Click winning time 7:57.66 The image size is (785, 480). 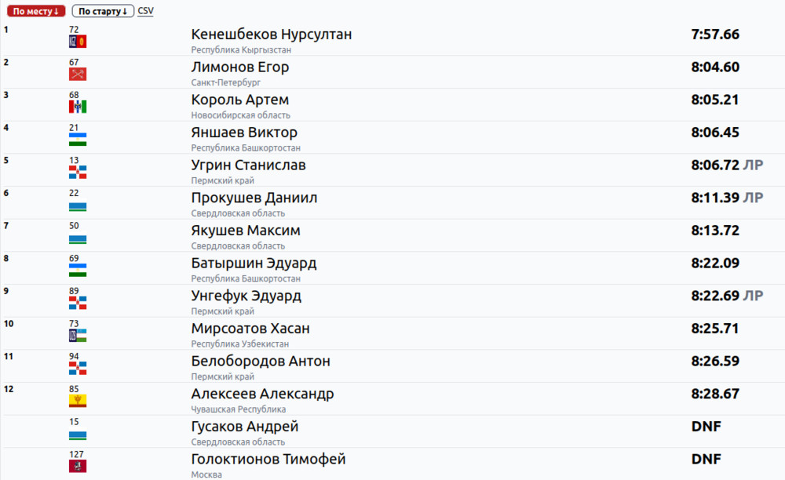click(x=715, y=35)
